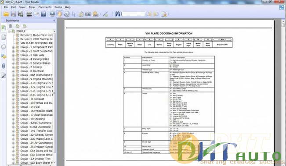
Task: Open Group - 42RLE Automatic bookmark
Action: (x=36, y=123)
